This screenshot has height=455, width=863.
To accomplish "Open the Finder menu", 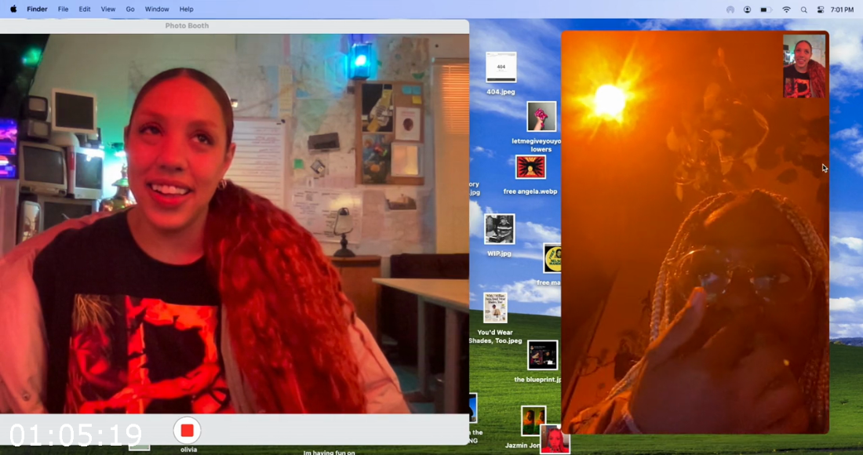I will click(x=38, y=9).
